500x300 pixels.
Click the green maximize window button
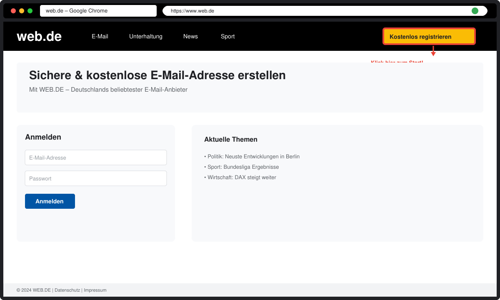point(30,11)
